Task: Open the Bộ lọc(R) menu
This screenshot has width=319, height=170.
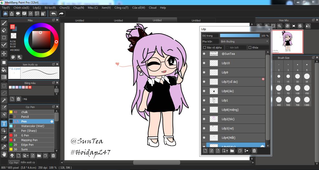Action: [50, 8]
